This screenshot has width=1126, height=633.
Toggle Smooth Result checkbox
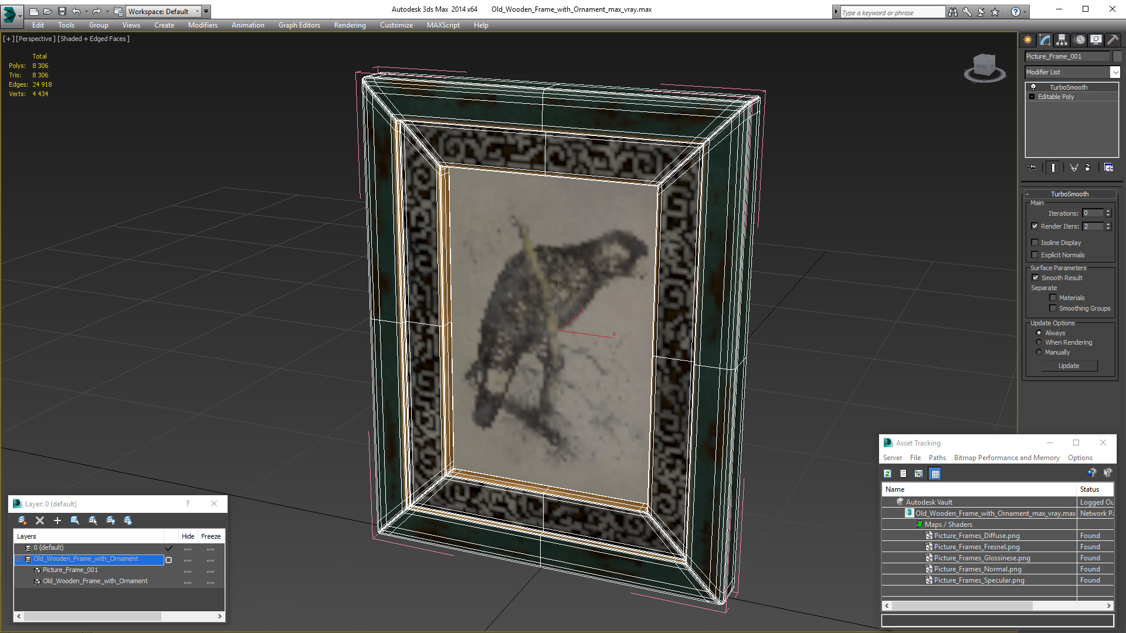1035,278
